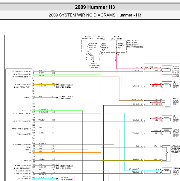
Task: Click the "STOP LAMP CTRL" pin label
Action: [x=25, y=179]
